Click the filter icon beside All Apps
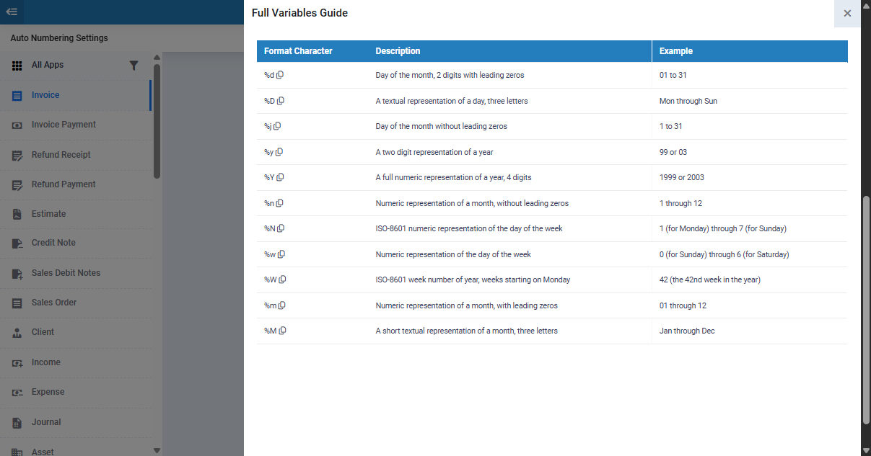Image resolution: width=871 pixels, height=456 pixels. click(134, 66)
